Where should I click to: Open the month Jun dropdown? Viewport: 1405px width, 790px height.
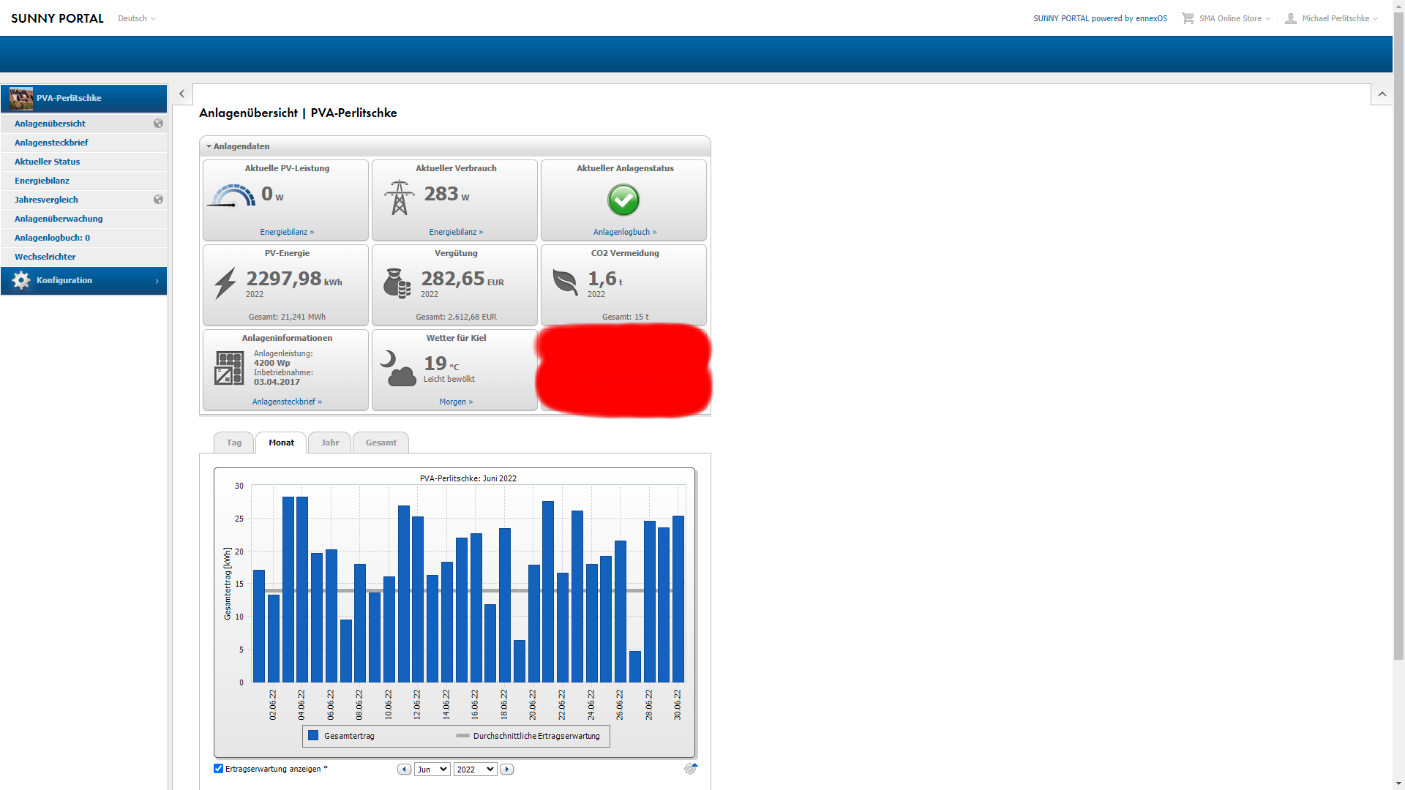pyautogui.click(x=432, y=770)
